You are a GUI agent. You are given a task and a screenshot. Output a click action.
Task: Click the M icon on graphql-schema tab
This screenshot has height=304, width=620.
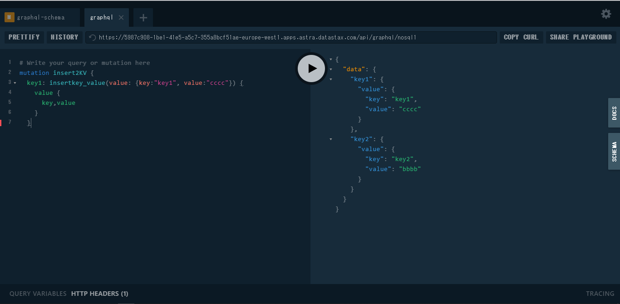[9, 18]
